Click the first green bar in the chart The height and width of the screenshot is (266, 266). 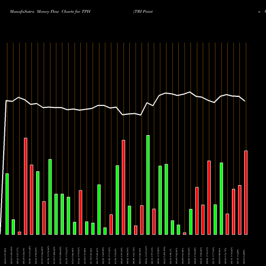click(x=7, y=204)
